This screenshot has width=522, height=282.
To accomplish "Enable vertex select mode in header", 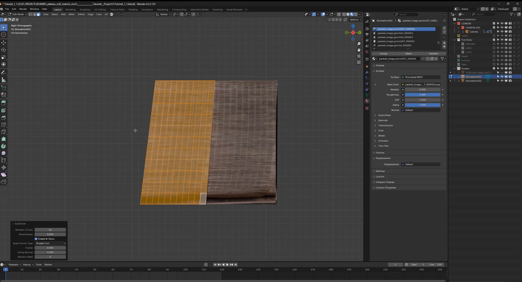I will click(30, 14).
